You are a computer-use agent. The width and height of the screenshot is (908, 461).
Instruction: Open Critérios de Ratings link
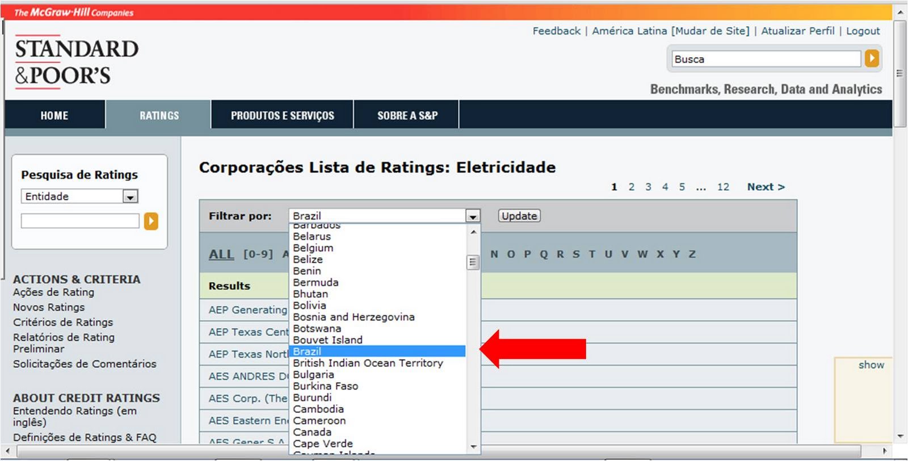(63, 322)
